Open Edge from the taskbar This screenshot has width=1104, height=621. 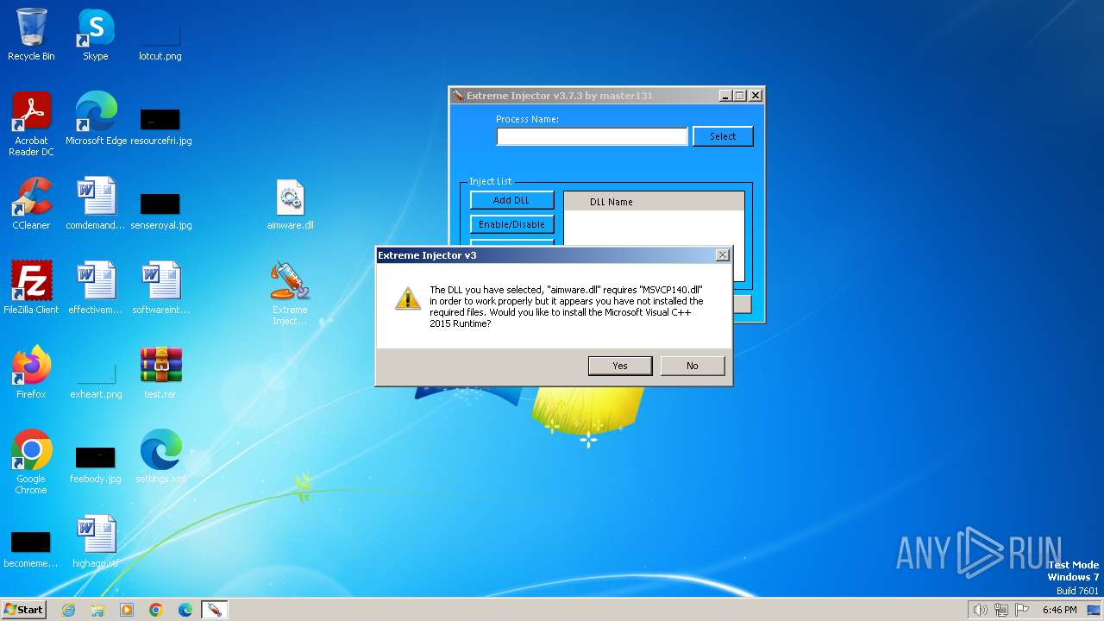[x=185, y=610]
